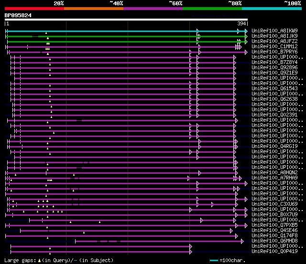Select the query name BP095824
Screen dimensions: 306x264
point(18,15)
